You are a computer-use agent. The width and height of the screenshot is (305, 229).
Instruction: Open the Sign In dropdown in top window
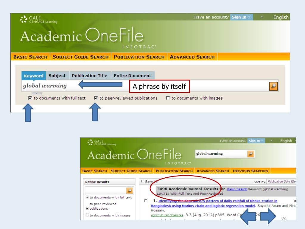(241, 17)
